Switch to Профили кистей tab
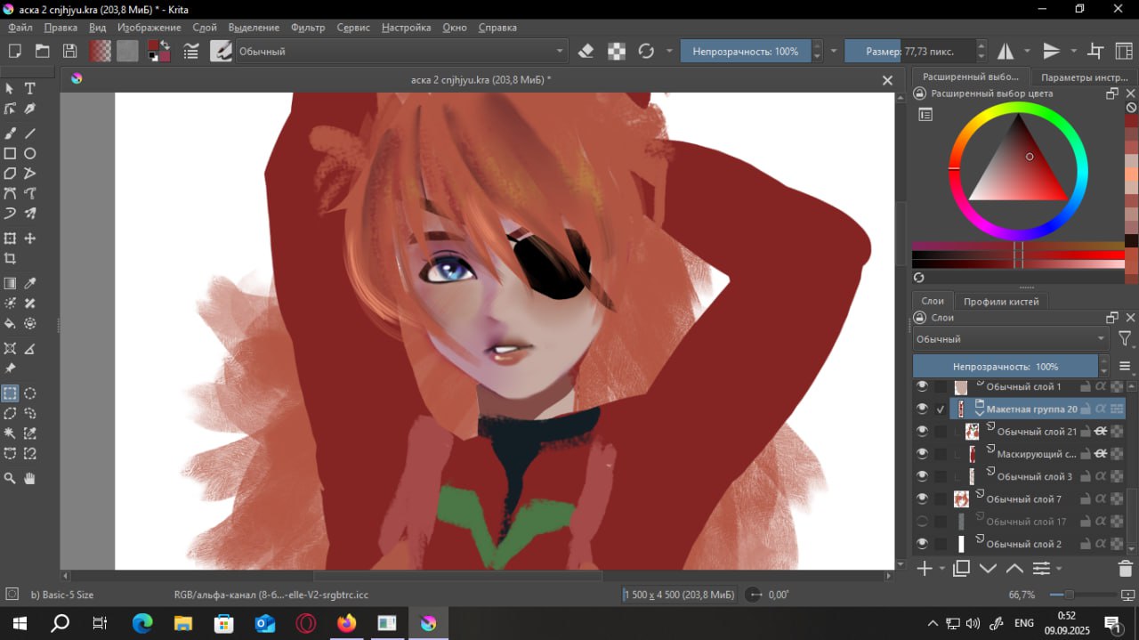The image size is (1139, 640). click(1001, 301)
